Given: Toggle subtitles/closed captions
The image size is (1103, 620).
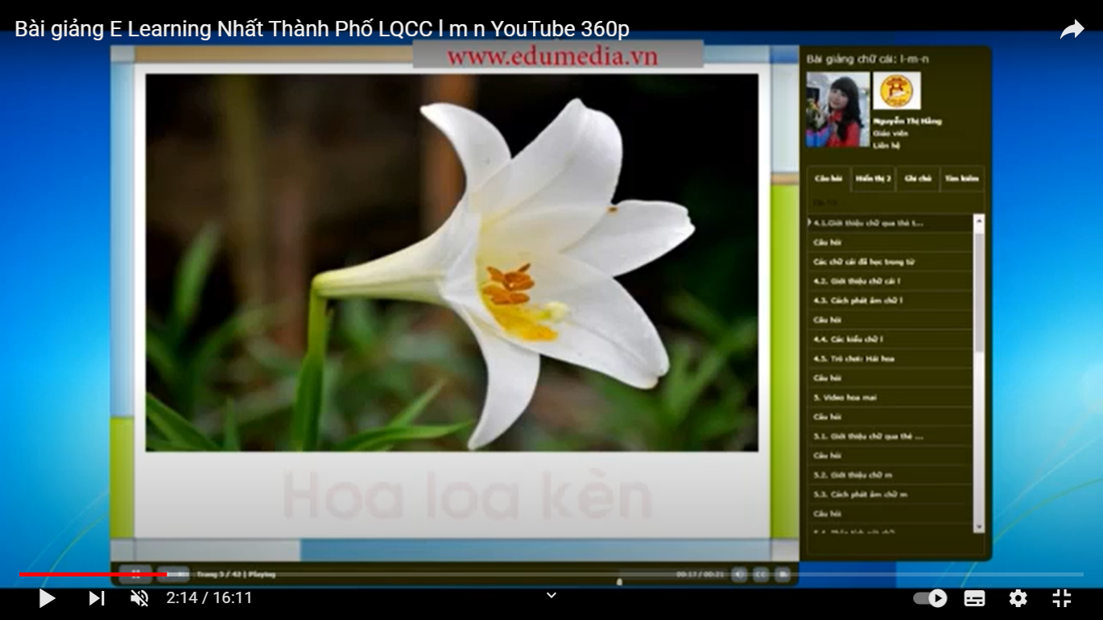Looking at the screenshot, I should [974, 598].
